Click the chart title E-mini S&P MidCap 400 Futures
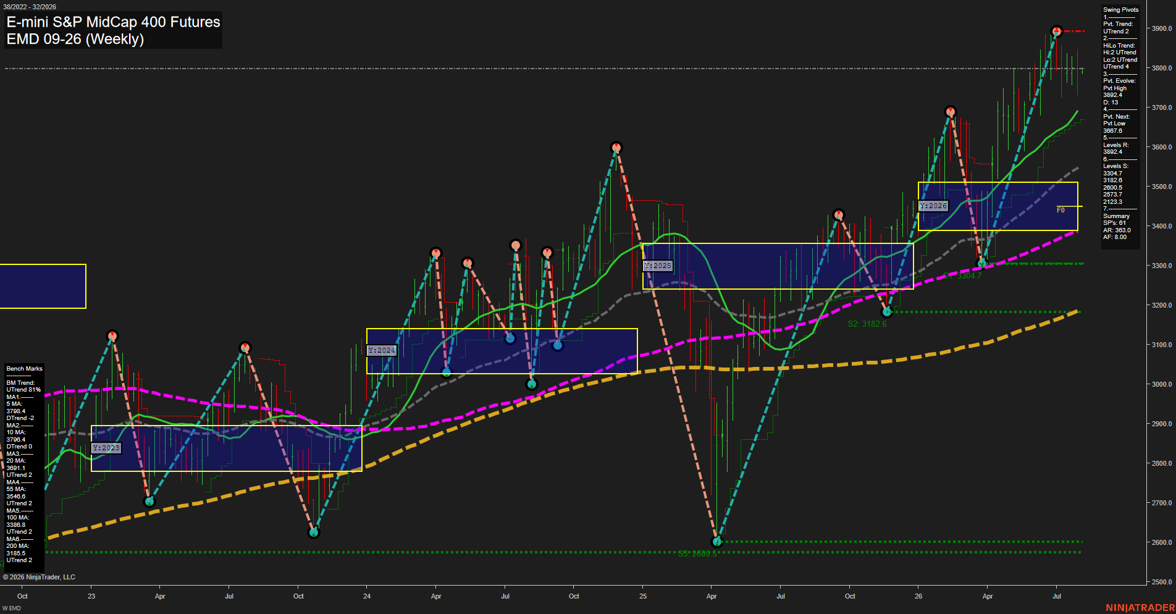The image size is (1176, 614). point(113,22)
